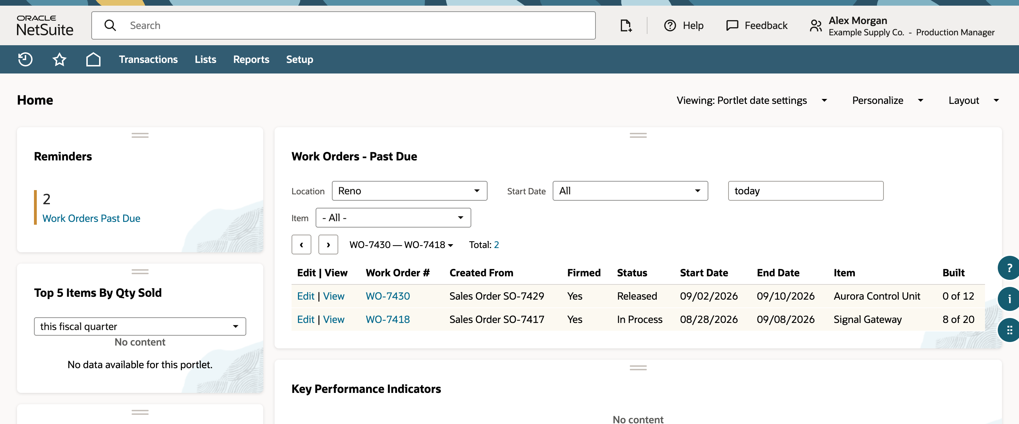Sort by the Status column header

click(632, 273)
